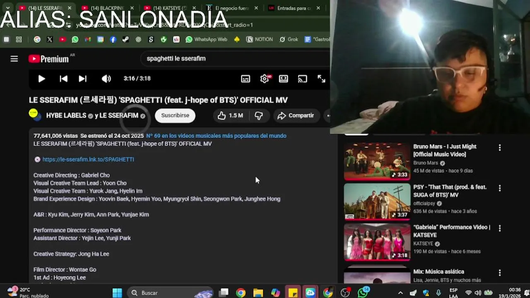Open more options for Gabriela Performance Video
The height and width of the screenshot is (298, 530).
[500, 228]
